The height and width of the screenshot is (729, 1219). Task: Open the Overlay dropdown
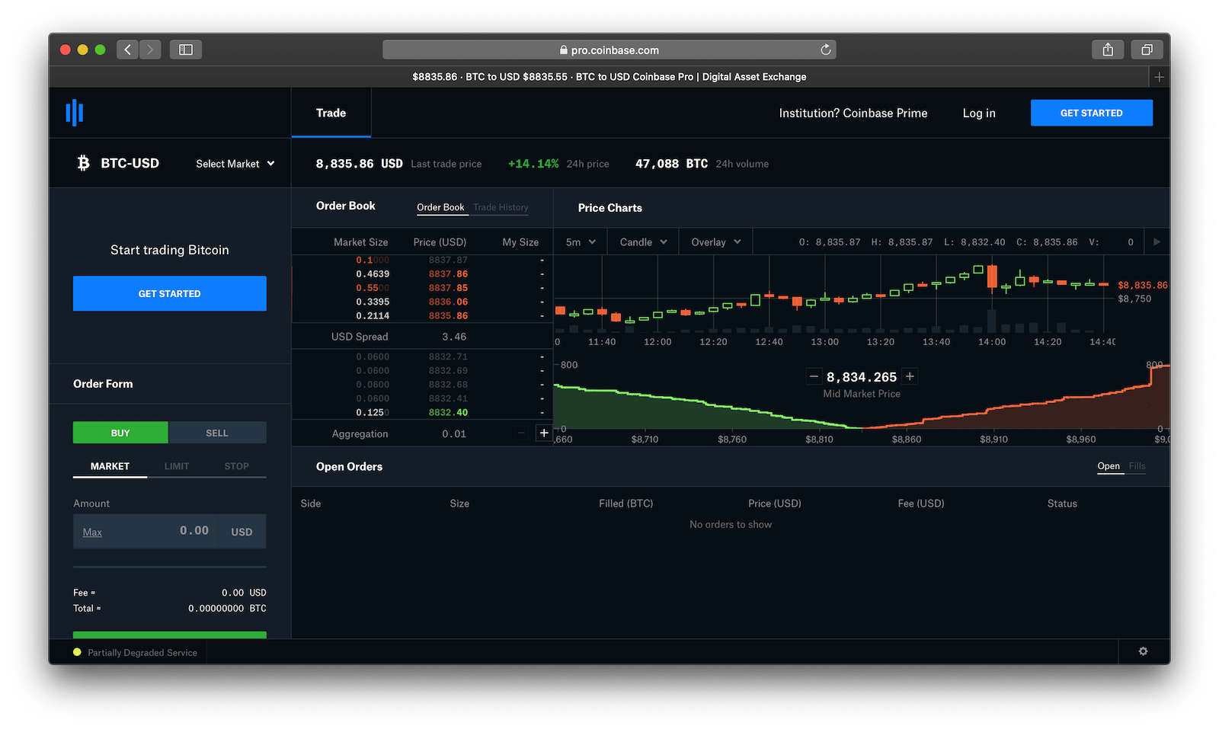click(x=716, y=242)
